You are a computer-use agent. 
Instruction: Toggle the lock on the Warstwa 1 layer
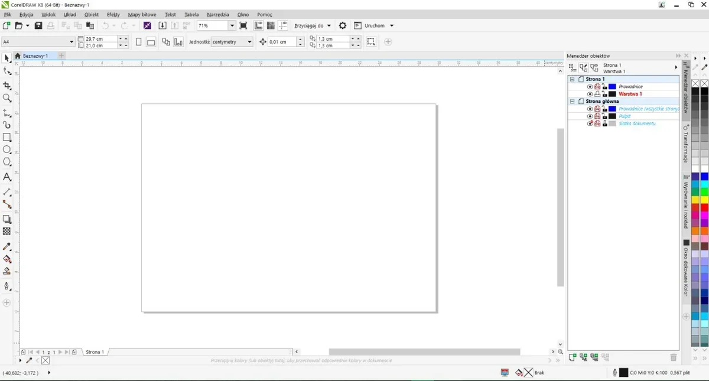(604, 94)
